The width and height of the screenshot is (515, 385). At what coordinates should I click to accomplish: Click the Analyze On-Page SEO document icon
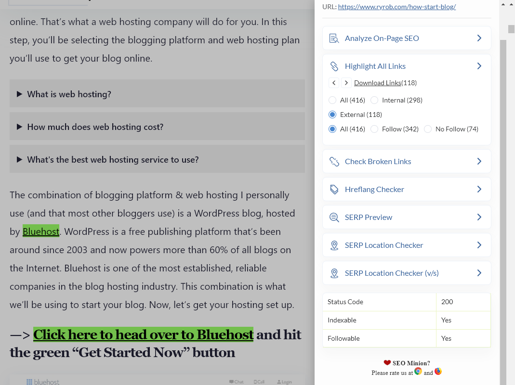(x=334, y=38)
